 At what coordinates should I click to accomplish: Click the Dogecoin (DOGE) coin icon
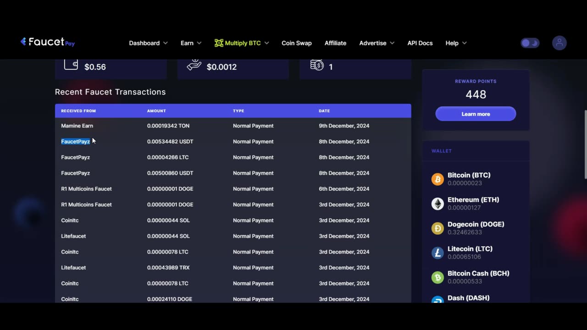tap(437, 228)
